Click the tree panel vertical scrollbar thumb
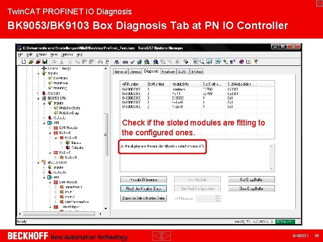 coord(106,135)
